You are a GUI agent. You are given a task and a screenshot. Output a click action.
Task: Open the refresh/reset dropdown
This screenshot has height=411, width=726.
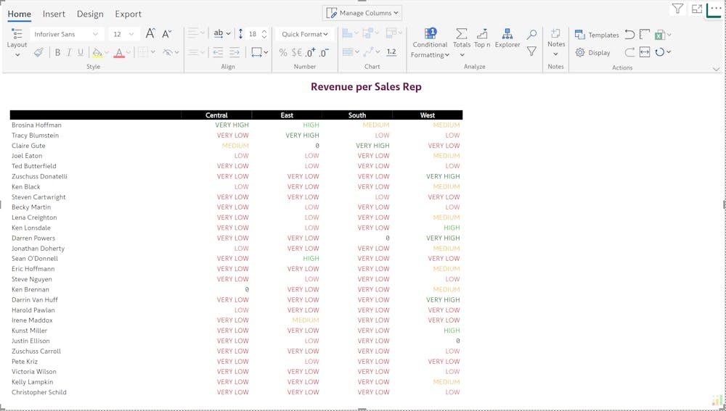click(663, 52)
